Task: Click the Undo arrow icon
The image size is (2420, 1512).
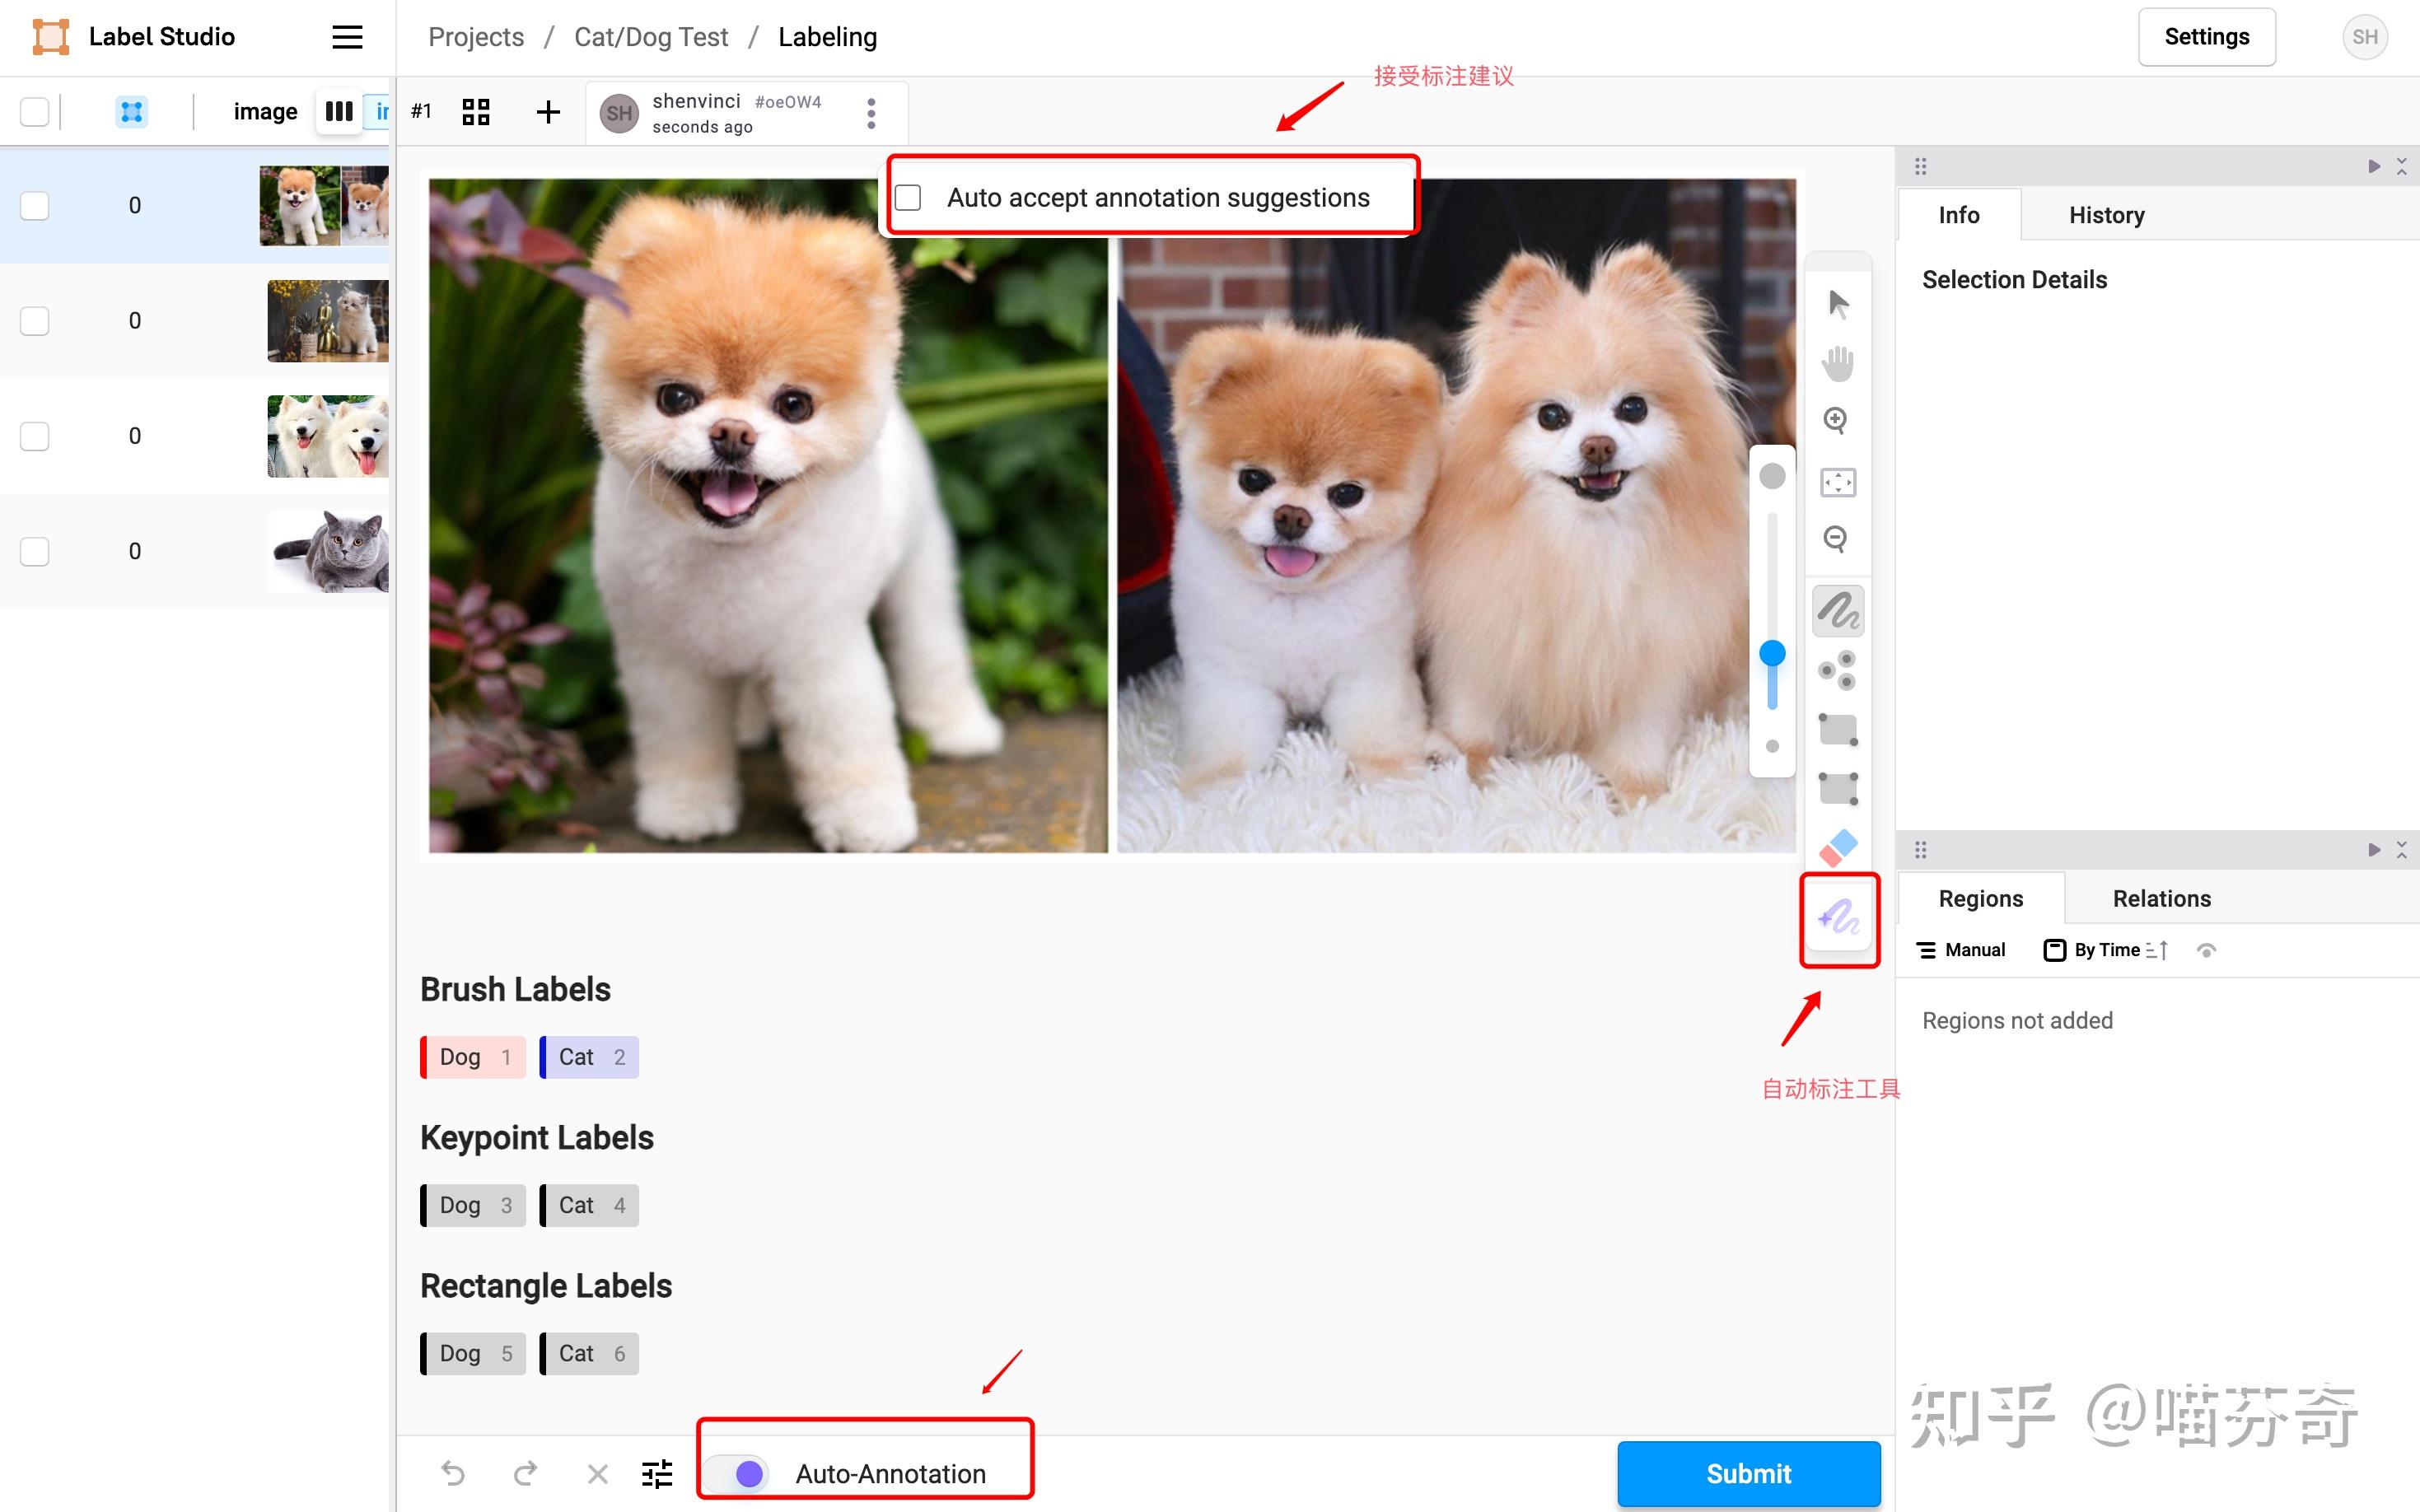Action: pyautogui.click(x=453, y=1473)
